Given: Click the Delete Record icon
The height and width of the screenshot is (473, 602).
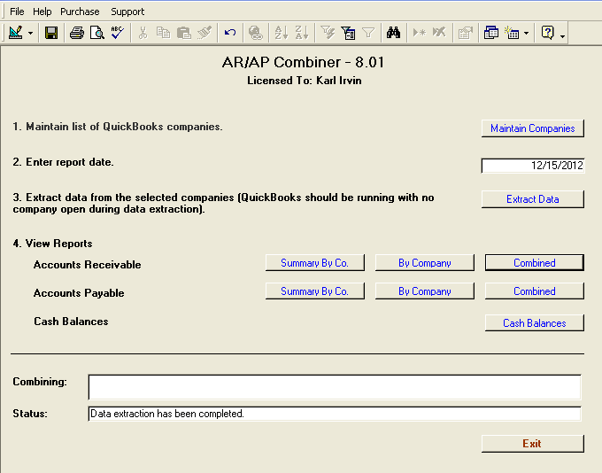Looking at the screenshot, I should [439, 33].
